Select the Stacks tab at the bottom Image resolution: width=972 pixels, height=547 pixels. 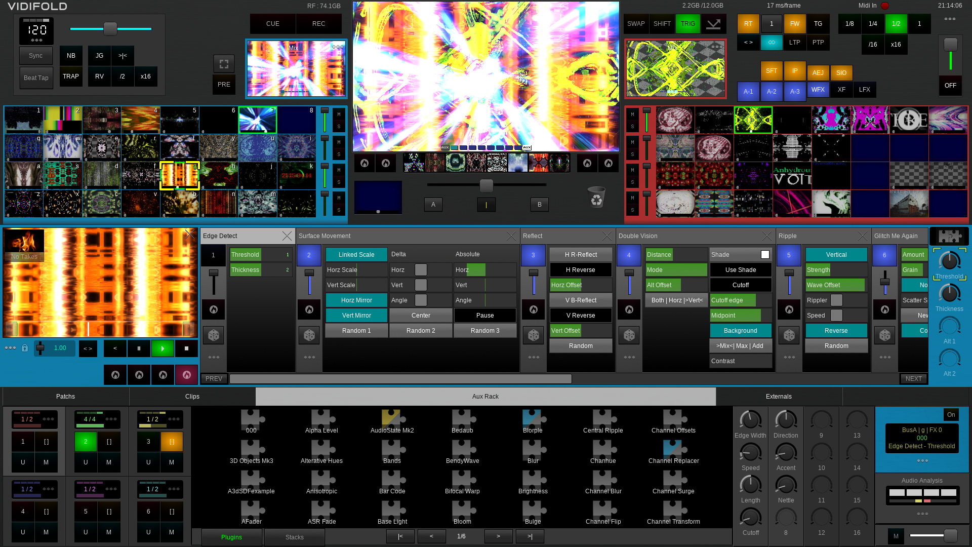point(295,537)
